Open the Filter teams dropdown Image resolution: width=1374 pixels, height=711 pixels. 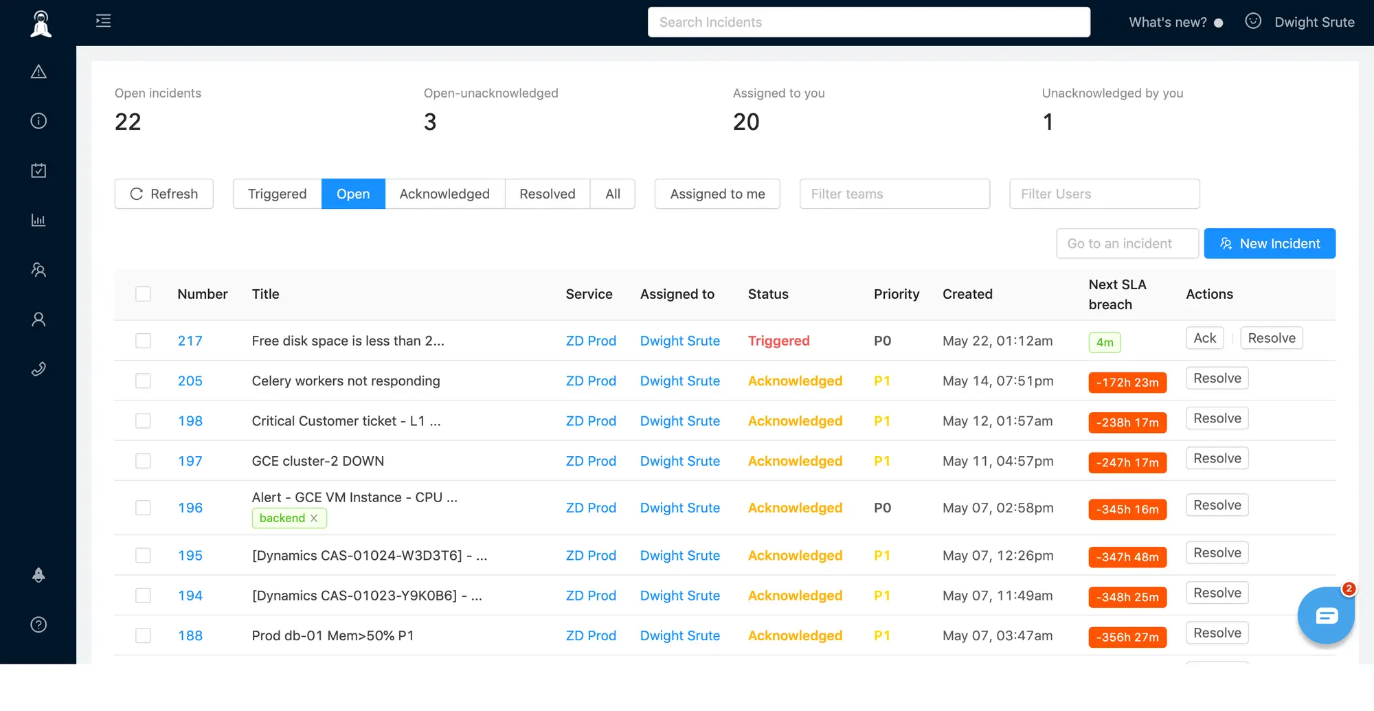[x=894, y=194]
